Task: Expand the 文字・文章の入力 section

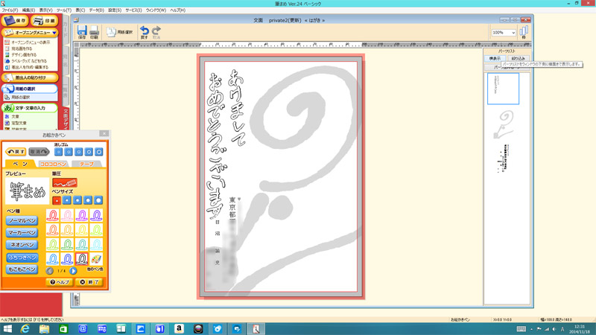Action: point(30,108)
